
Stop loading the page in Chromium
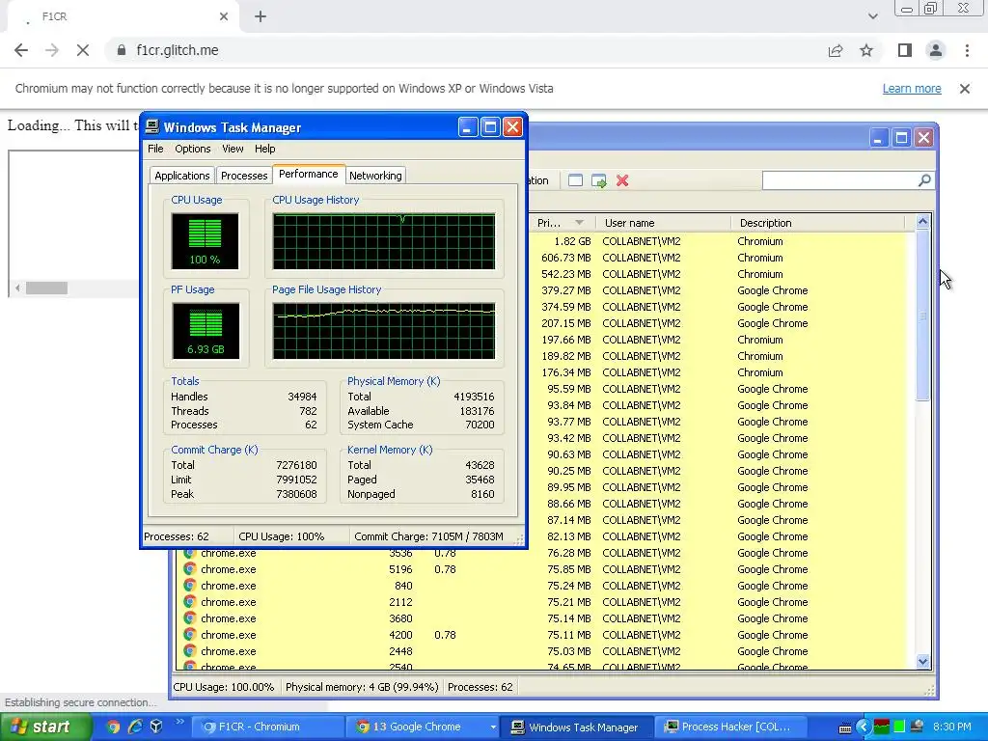(83, 50)
